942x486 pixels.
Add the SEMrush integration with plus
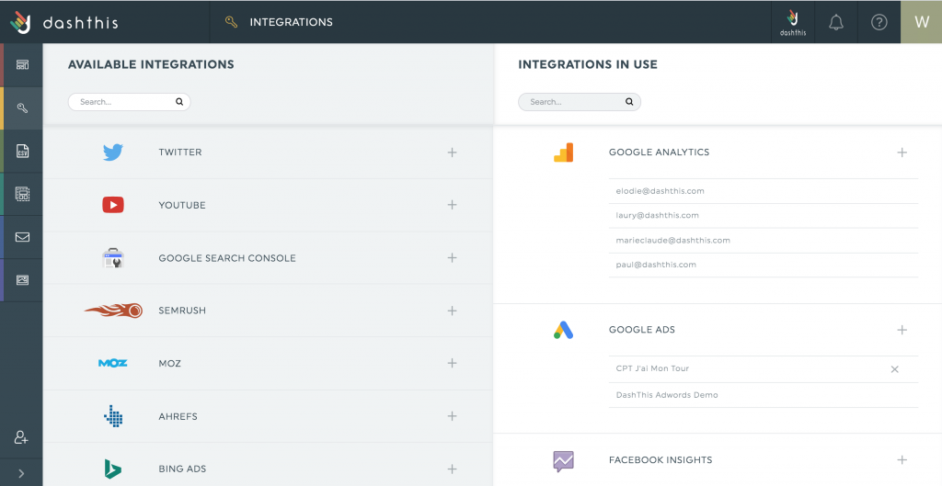[452, 311]
